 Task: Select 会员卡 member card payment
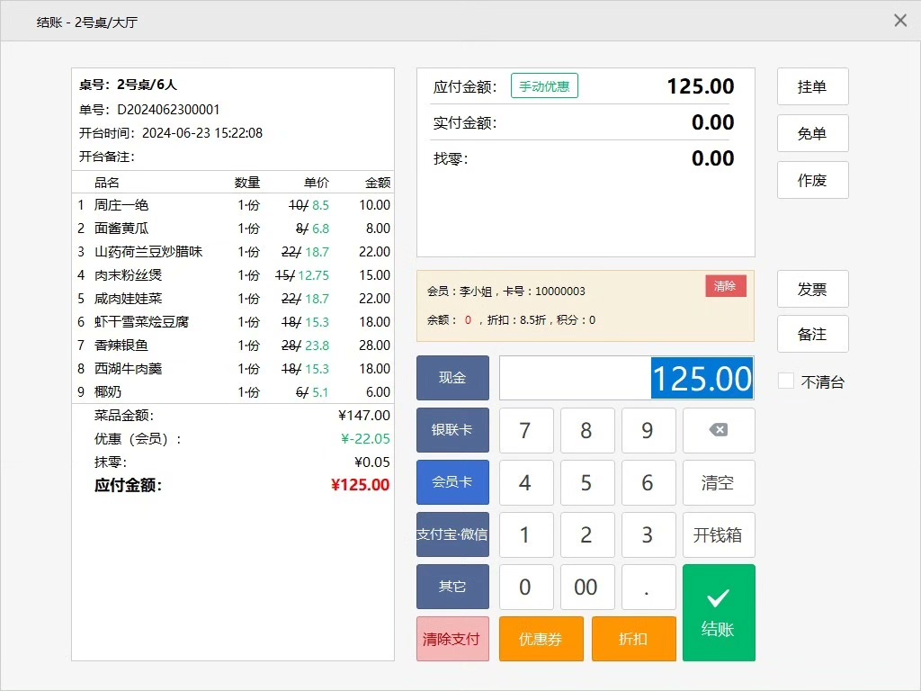(452, 482)
